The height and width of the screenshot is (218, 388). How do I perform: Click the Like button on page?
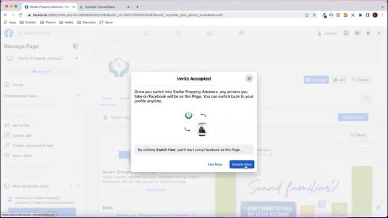339,79
